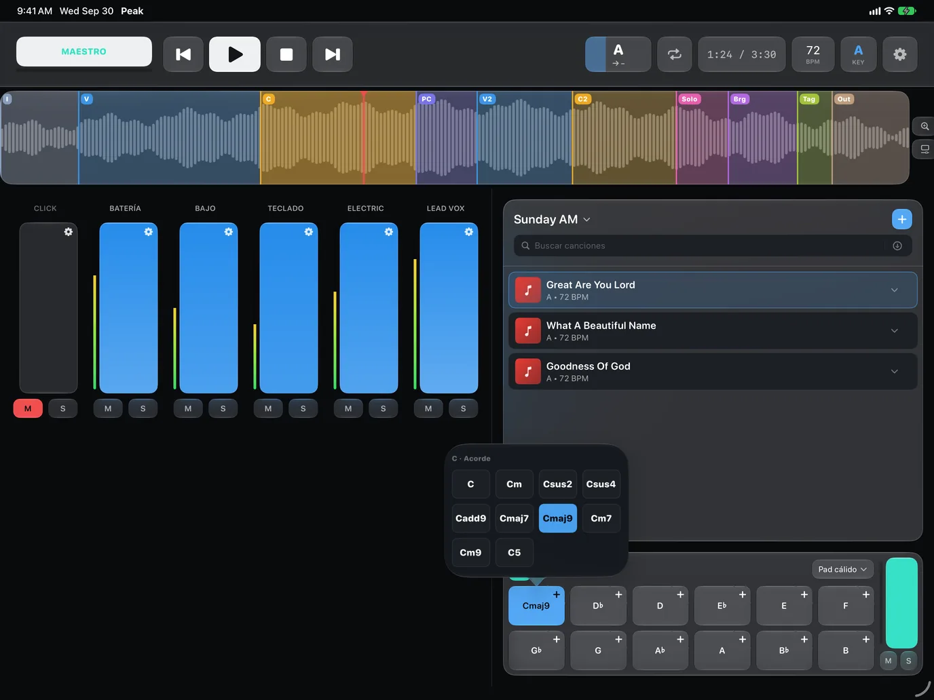Choose Cm9 in the chord popup
This screenshot has height=700, width=934.
471,553
